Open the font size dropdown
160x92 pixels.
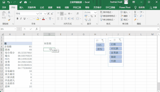pos(45,14)
